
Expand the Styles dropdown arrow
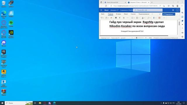click(x=145, y=18)
